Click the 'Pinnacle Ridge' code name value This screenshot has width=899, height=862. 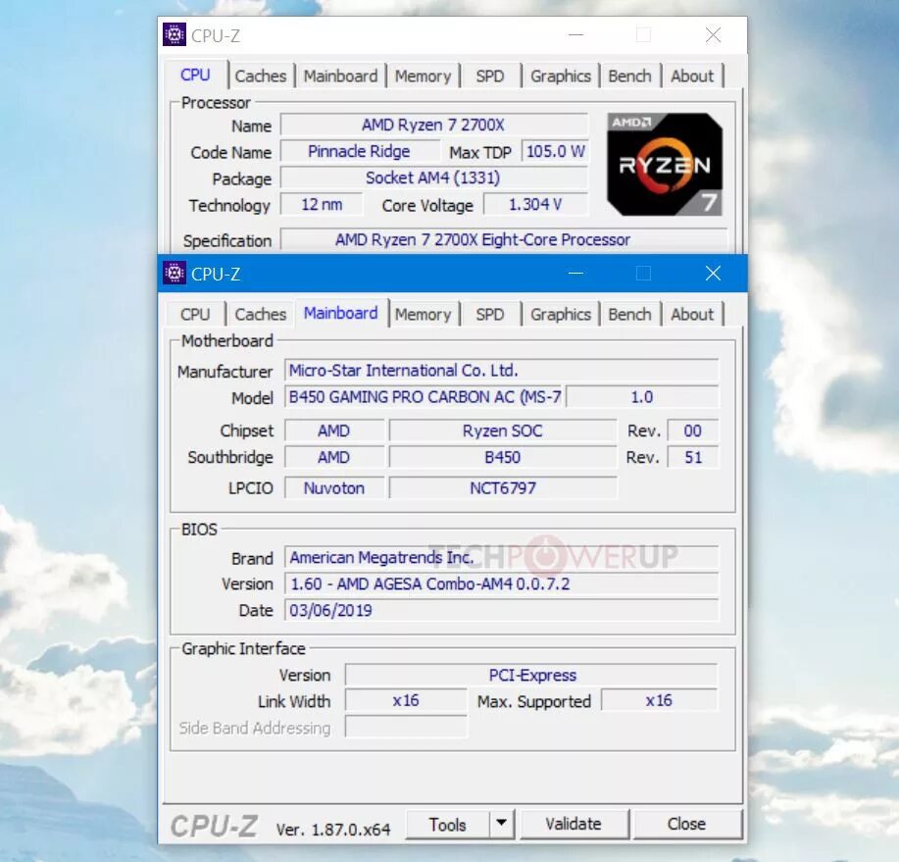(x=360, y=151)
